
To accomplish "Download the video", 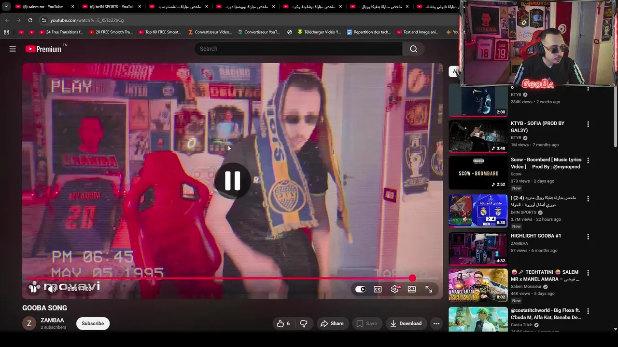I will coord(406,323).
